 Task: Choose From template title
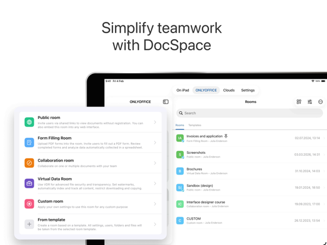[x=52, y=220]
